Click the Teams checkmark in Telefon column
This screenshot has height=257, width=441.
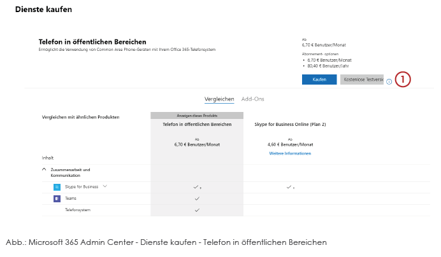click(197, 198)
